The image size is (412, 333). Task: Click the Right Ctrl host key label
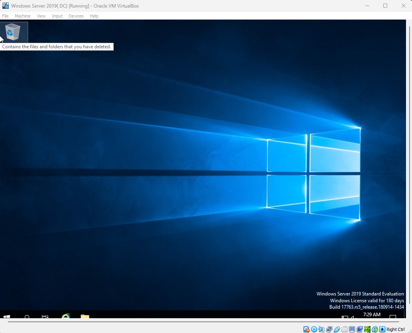[x=396, y=329]
